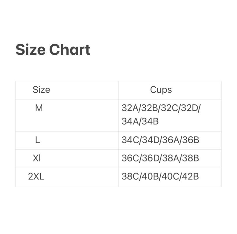
Task: Click the 40C cup size text
Action: pyautogui.click(x=170, y=177)
